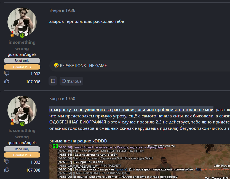Click the Gambit Plus badge in 19:36 post
Image resolution: width=230 pixels, height=179 pixels.
[22, 67]
